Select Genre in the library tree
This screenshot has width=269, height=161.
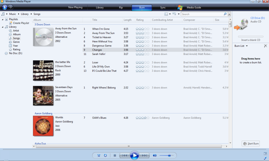16,42
